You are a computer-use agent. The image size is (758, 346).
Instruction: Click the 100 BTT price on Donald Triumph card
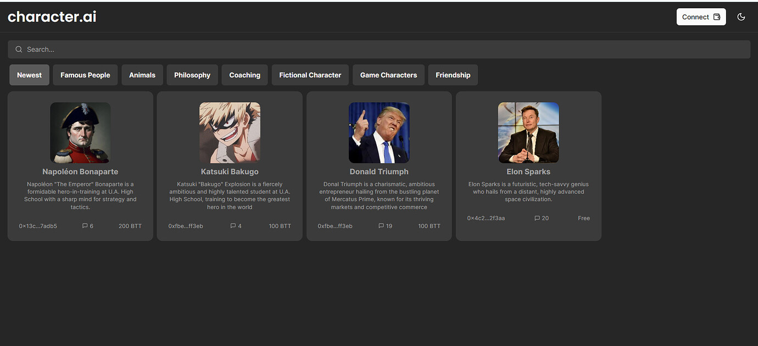430,226
